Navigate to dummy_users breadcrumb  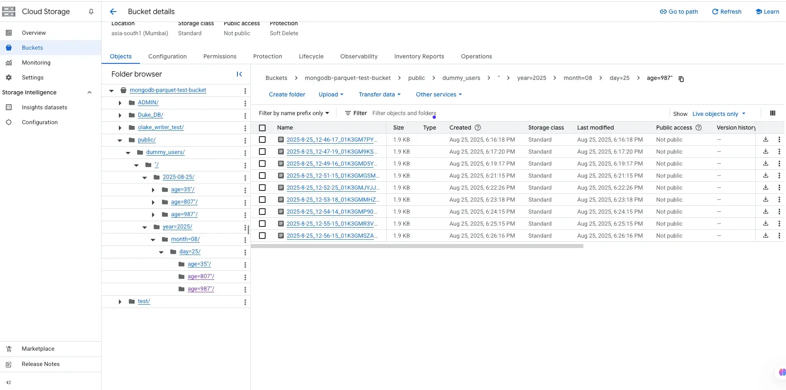pyautogui.click(x=461, y=78)
